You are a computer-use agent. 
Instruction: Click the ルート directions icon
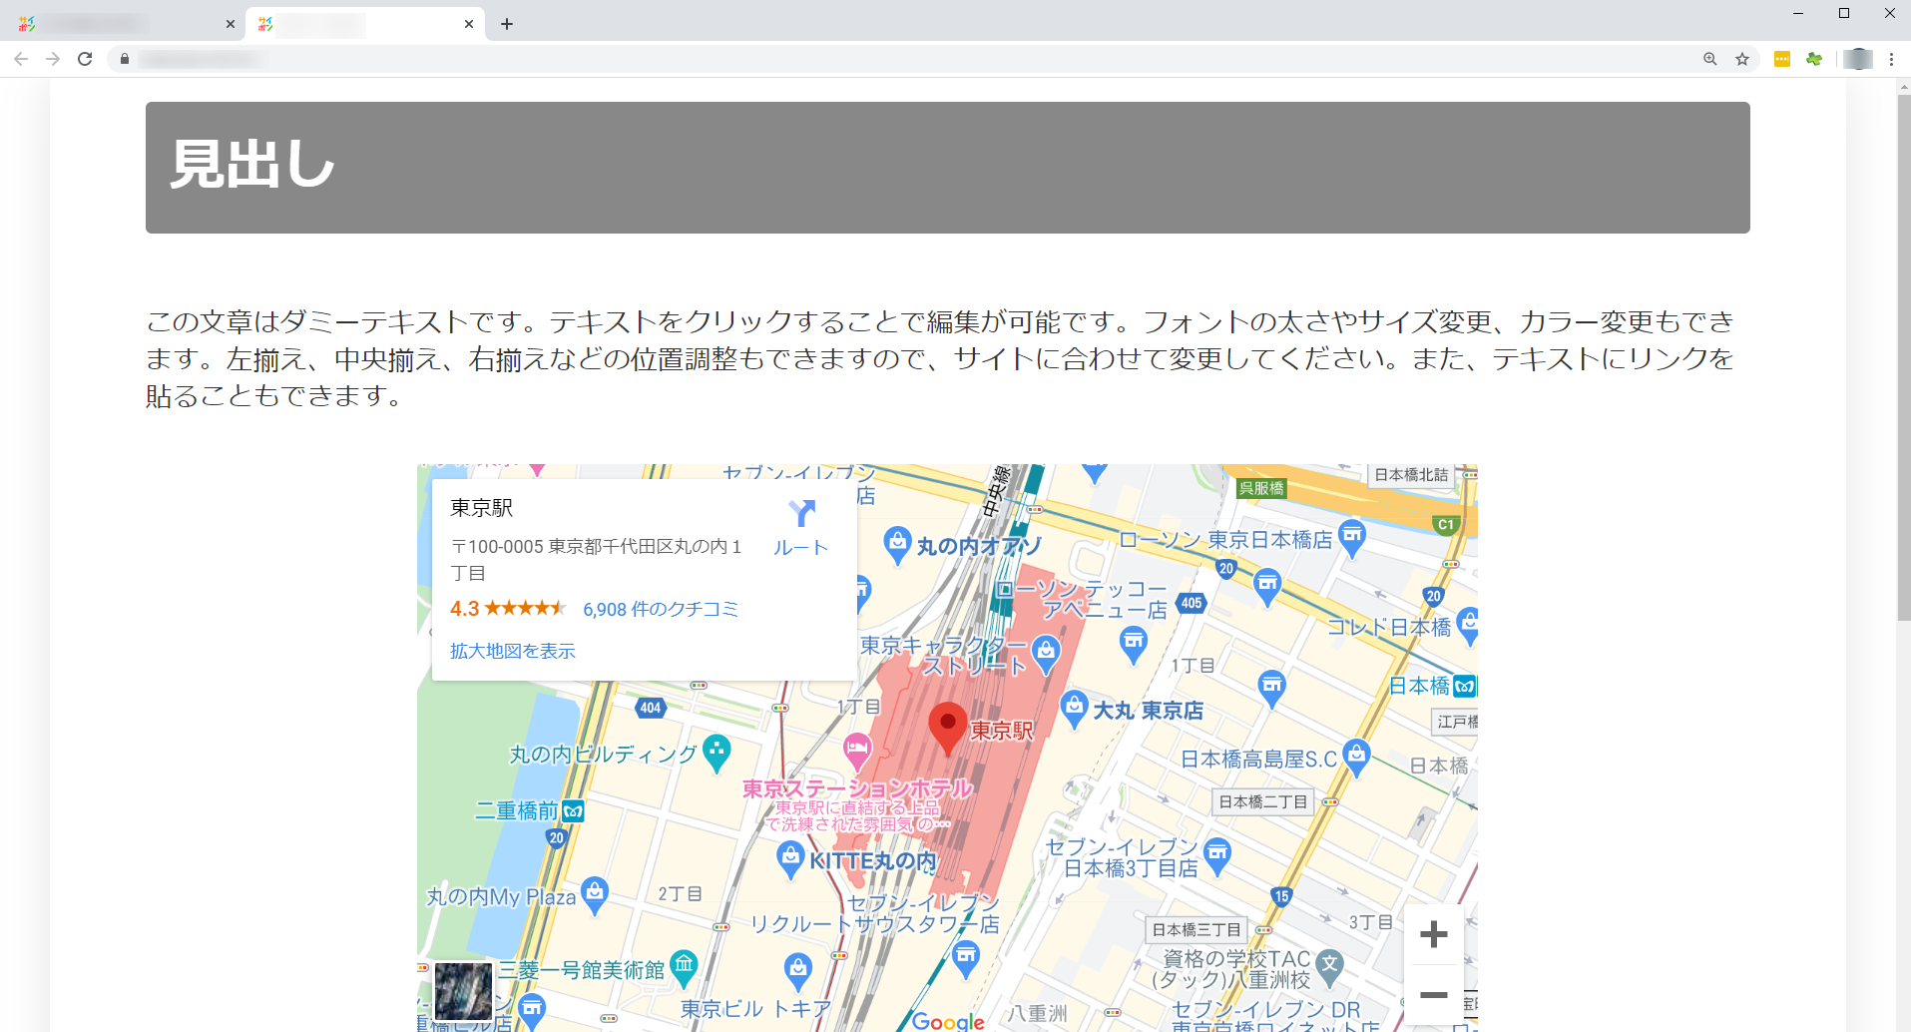pos(801,513)
